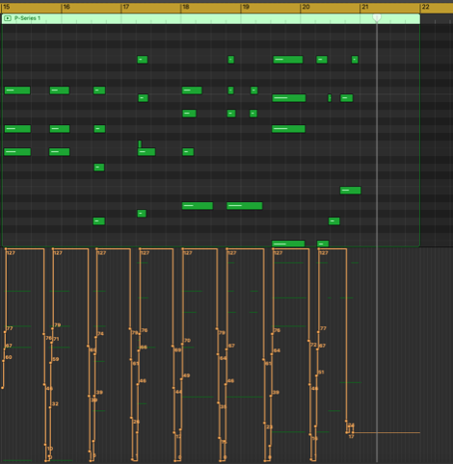This screenshot has height=464, width=453.
Task: Select the automation point labeled 60
Action: (4, 361)
